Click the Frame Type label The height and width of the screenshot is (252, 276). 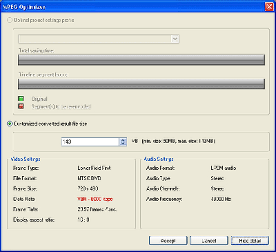[x=26, y=168]
